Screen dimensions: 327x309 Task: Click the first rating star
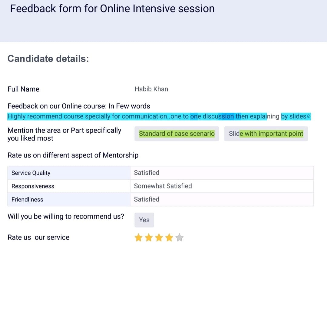point(138,238)
